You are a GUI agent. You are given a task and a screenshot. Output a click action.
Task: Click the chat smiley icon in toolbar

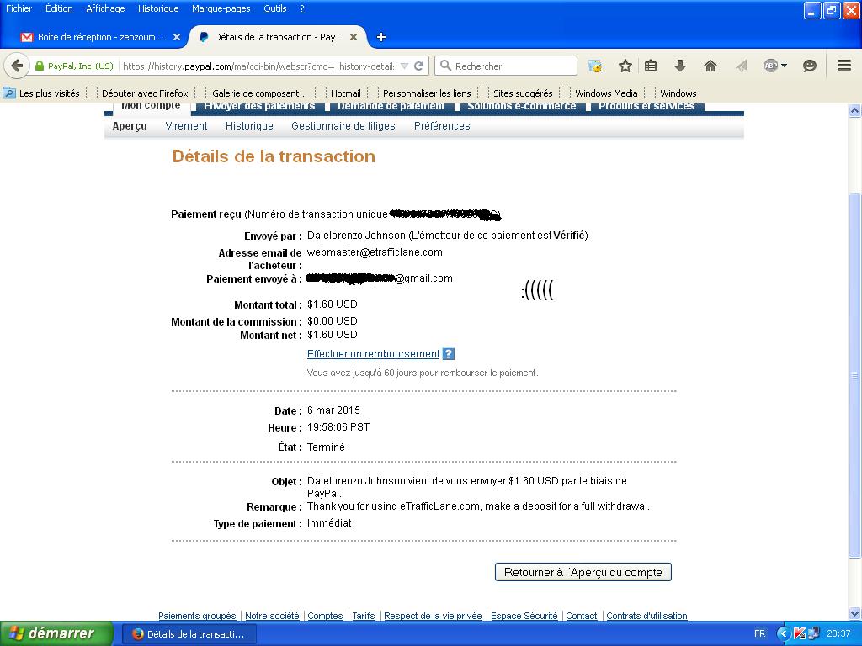pos(809,66)
